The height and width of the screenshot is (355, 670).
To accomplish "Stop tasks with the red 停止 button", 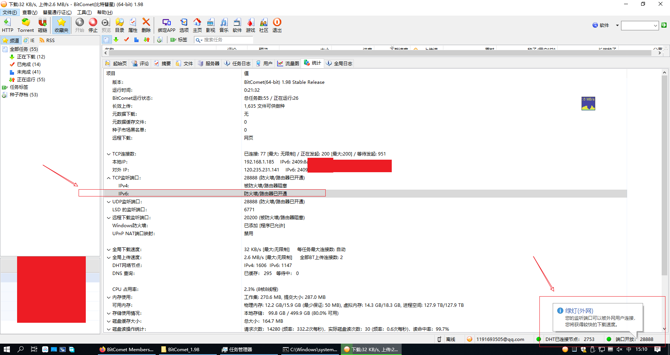I will tap(93, 25).
